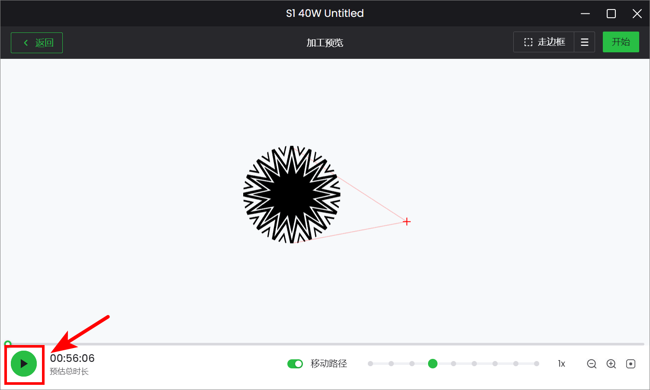Click the black starburst design in preview

click(x=292, y=195)
